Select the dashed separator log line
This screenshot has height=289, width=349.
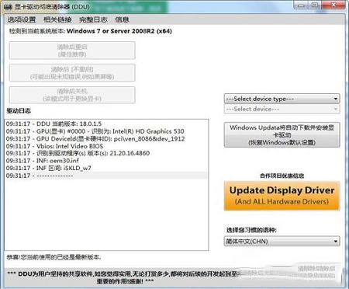[x=106, y=176]
